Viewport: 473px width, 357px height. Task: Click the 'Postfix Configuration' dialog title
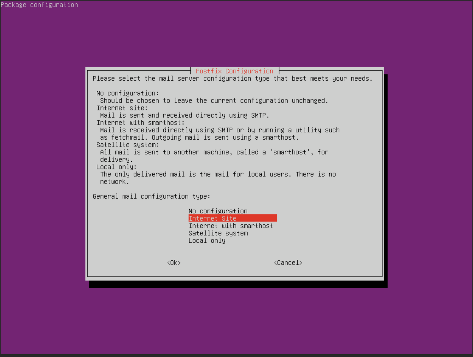pos(234,71)
